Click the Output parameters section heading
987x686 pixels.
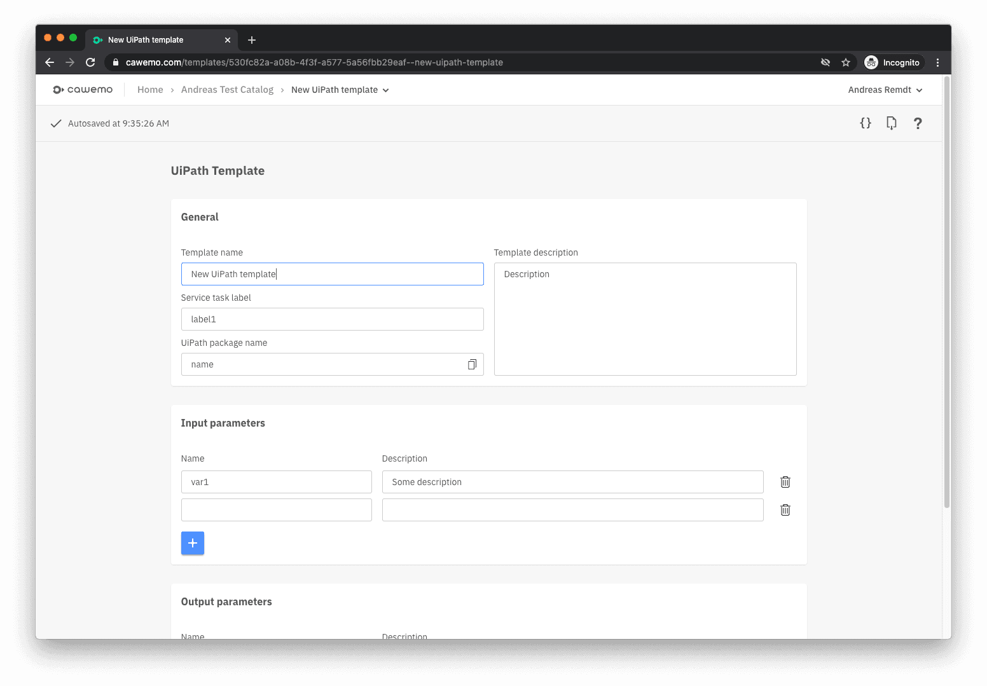click(226, 601)
